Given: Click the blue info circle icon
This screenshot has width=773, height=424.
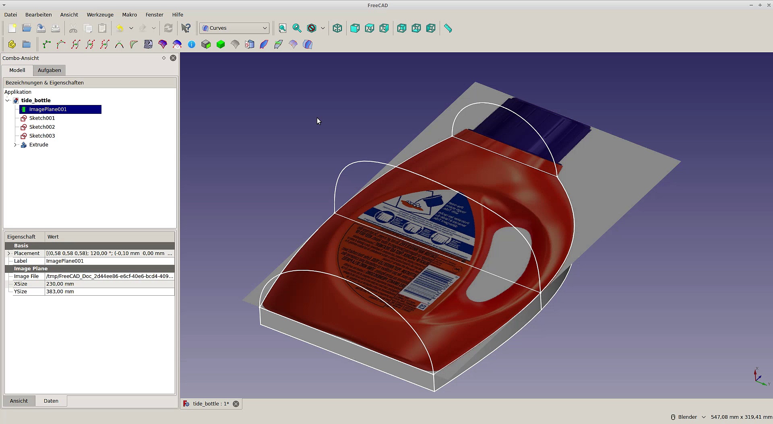Looking at the screenshot, I should tap(192, 44).
